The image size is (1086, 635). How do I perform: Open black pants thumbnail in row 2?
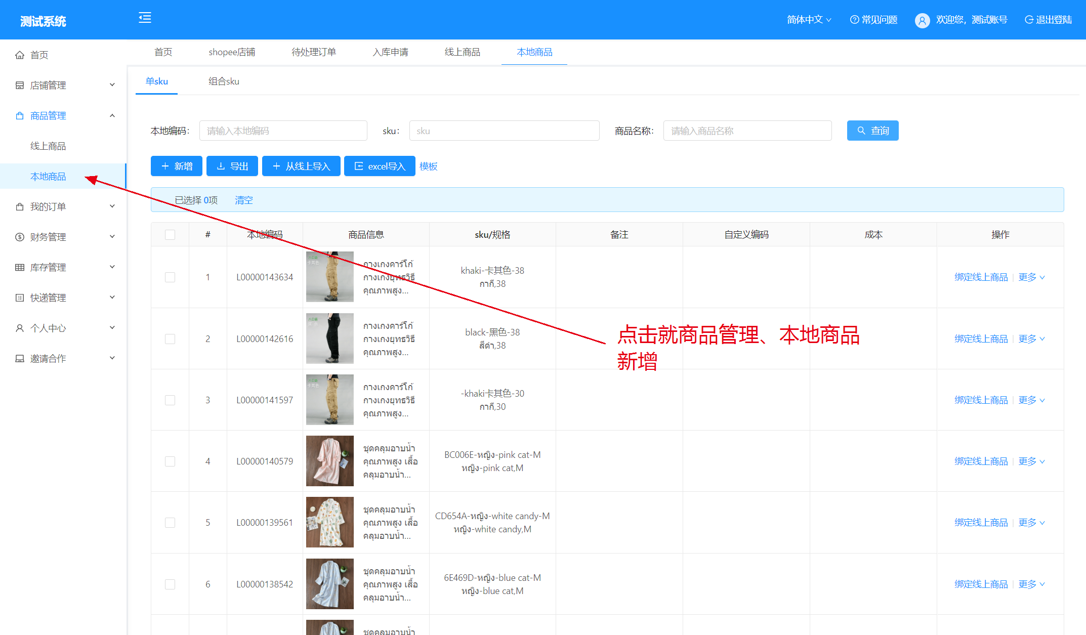pos(329,339)
